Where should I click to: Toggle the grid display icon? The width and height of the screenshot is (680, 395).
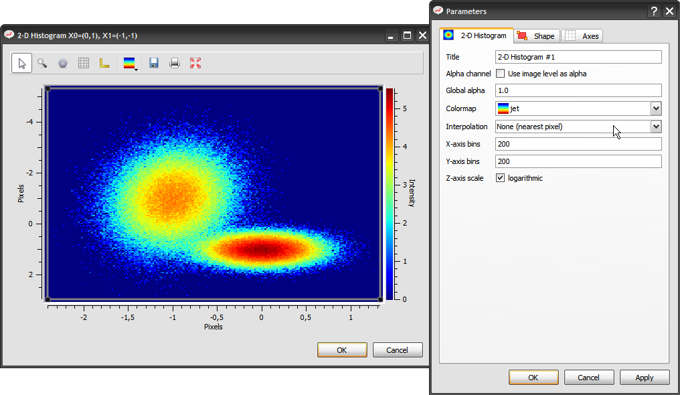pyautogui.click(x=84, y=63)
